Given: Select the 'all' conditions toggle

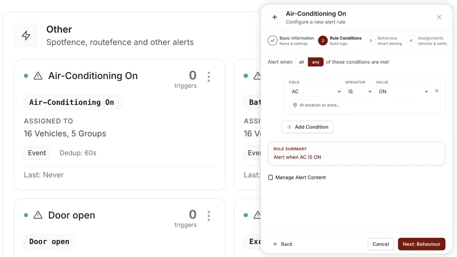Looking at the screenshot, I should coord(301,62).
